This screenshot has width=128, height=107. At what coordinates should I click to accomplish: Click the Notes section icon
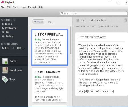tap(5, 61)
